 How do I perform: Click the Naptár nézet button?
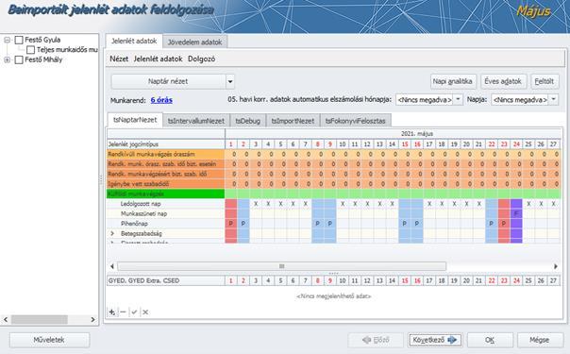click(168, 81)
